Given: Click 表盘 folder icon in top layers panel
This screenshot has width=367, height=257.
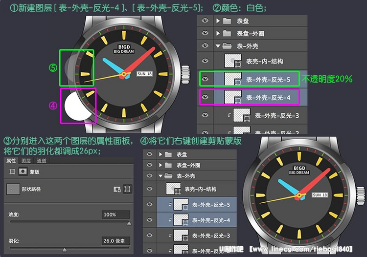Looking at the screenshot, I should click(227, 21).
